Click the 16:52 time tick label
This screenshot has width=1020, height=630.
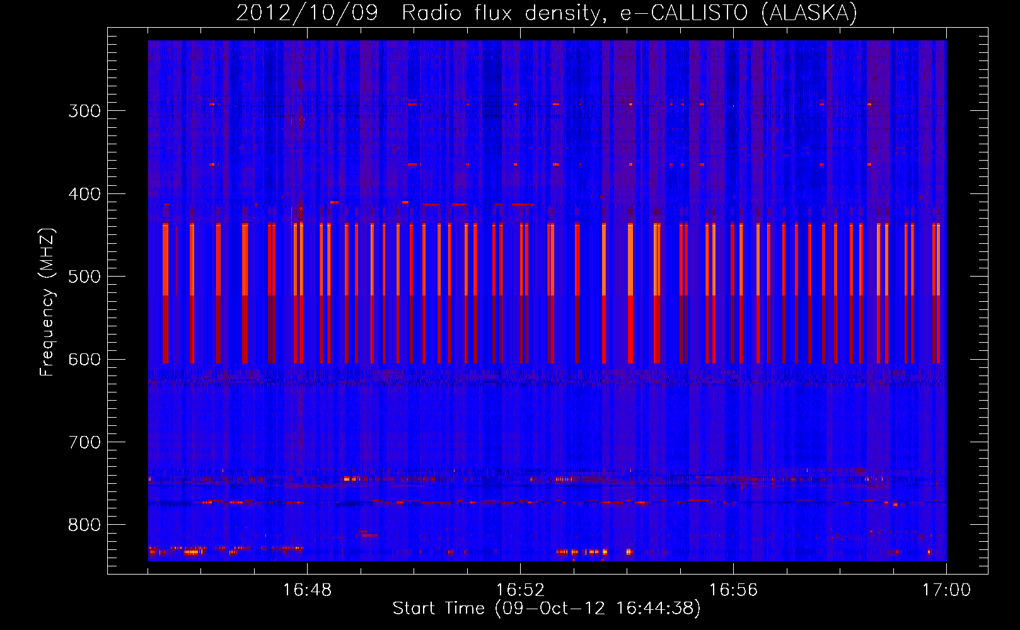point(520,590)
